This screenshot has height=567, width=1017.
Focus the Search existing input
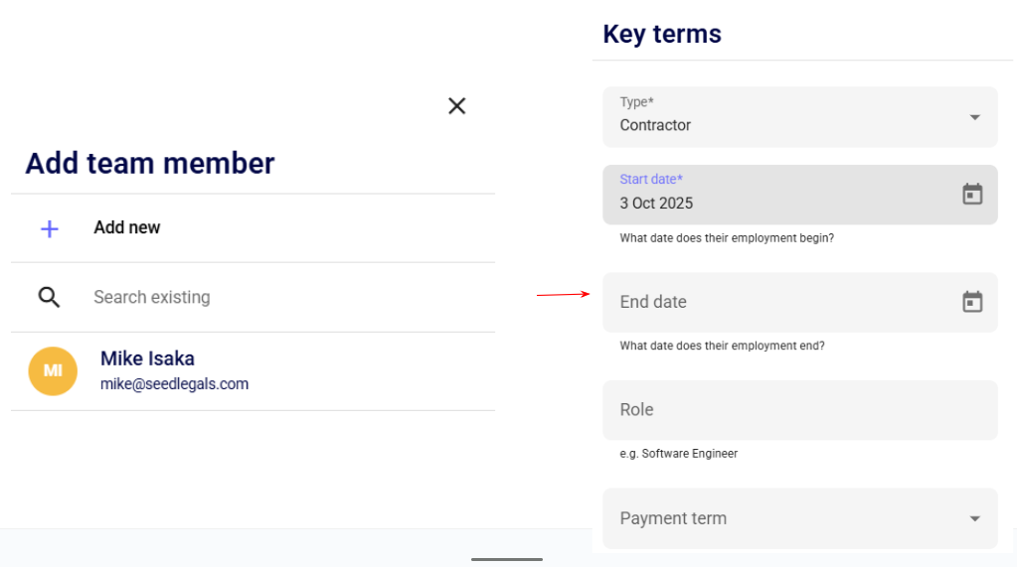tap(278, 297)
